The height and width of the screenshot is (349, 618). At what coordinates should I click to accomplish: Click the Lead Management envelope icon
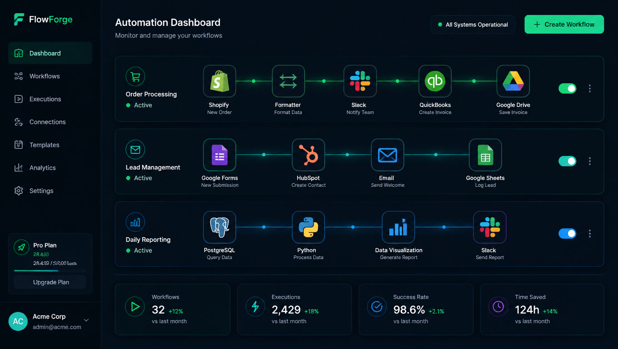tap(135, 150)
